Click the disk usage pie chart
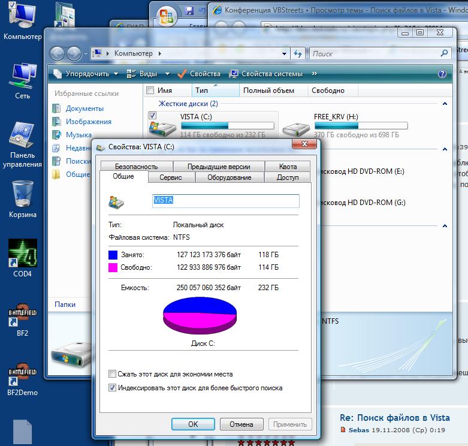468x446 pixels. point(200,315)
